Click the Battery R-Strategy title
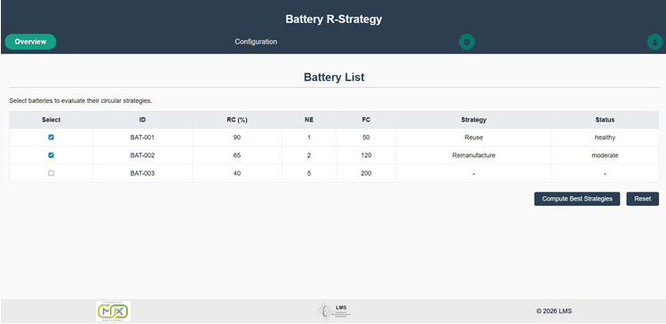Viewport: 666px width, 324px height. [333, 20]
